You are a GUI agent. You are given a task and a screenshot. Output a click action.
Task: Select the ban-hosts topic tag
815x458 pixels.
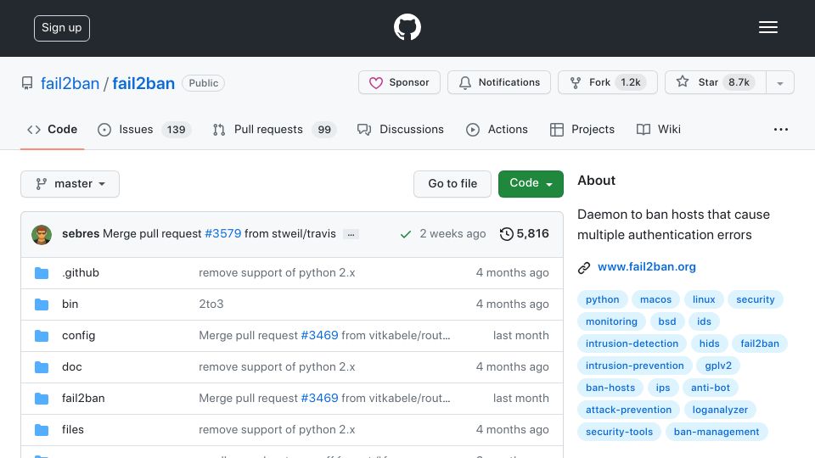(610, 388)
